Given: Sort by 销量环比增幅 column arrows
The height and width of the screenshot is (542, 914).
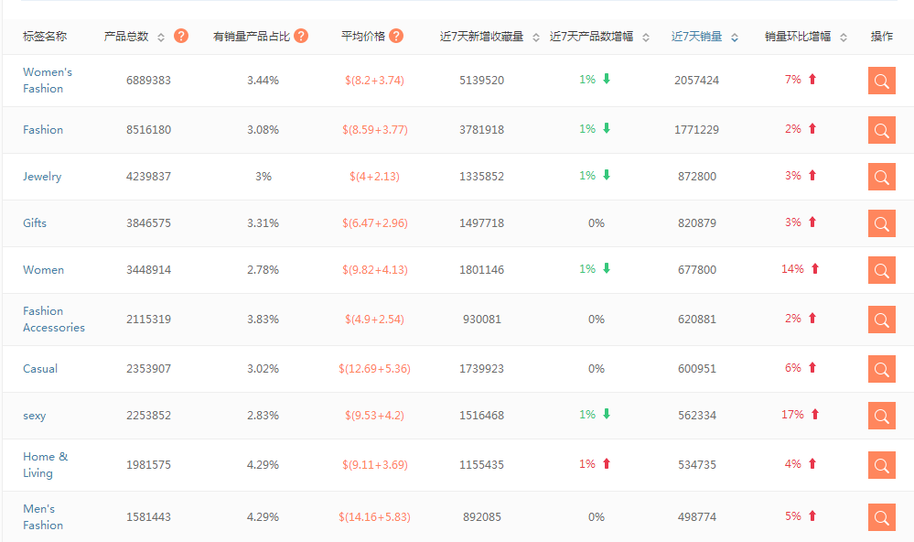Looking at the screenshot, I should [844, 38].
